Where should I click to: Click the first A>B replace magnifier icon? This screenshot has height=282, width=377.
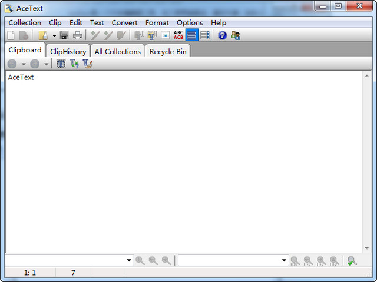pyautogui.click(x=295, y=261)
